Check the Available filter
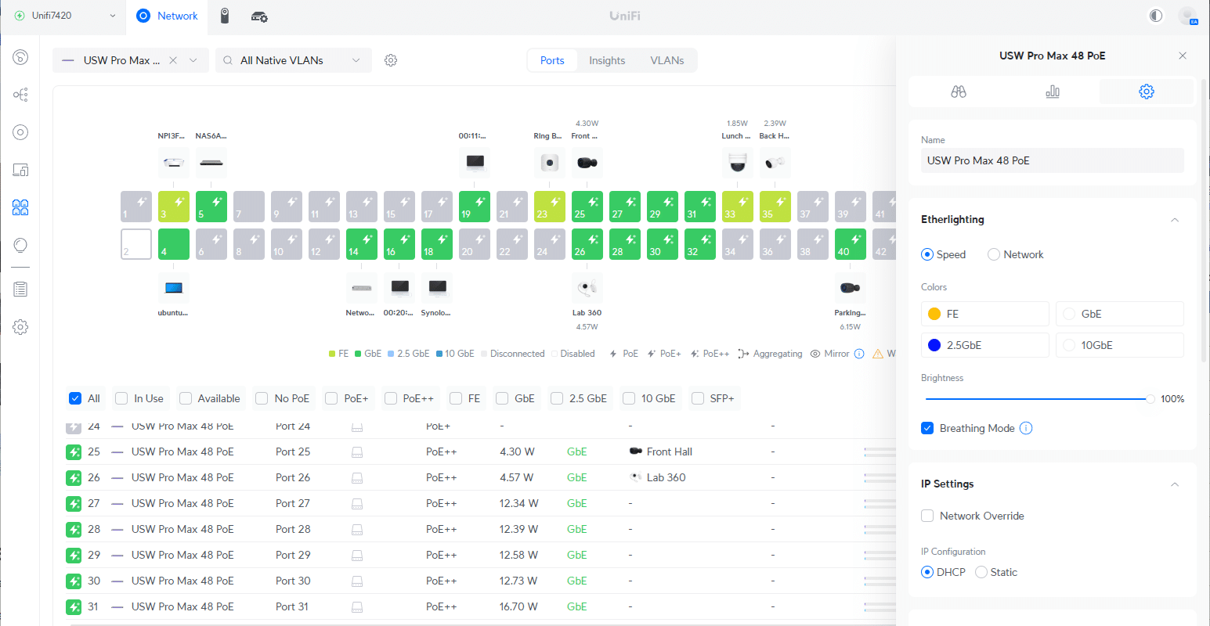The height and width of the screenshot is (626, 1210). point(186,398)
